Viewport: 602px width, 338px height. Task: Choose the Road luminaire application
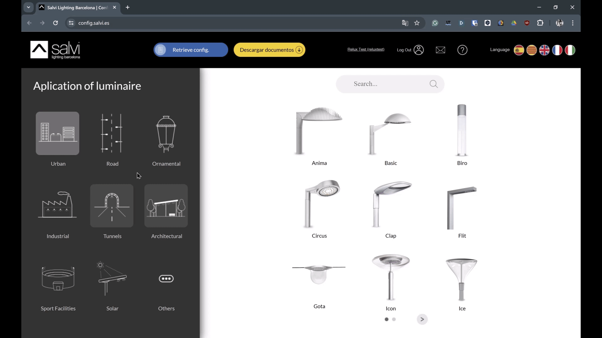112,133
